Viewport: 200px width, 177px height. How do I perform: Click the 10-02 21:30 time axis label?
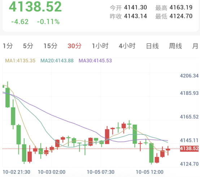tap(17, 172)
